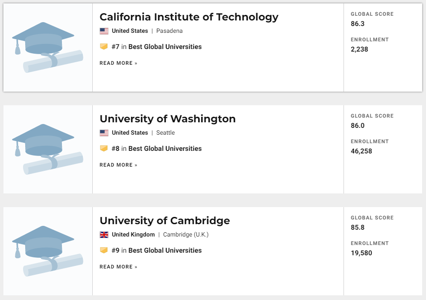This screenshot has width=426, height=300.
Task: Open Best Global Universities link for #8
Action: pyautogui.click(x=165, y=149)
